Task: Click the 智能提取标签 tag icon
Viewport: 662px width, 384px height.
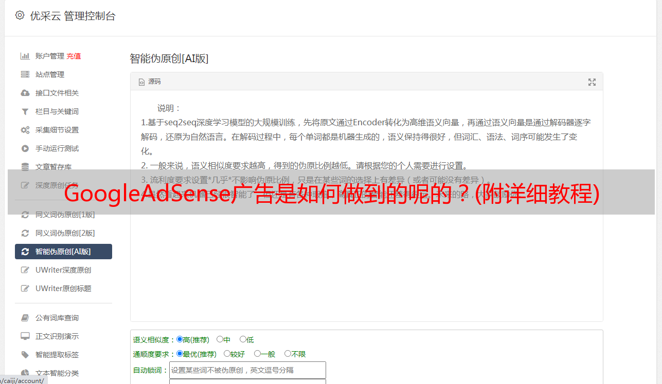Action: [x=25, y=355]
